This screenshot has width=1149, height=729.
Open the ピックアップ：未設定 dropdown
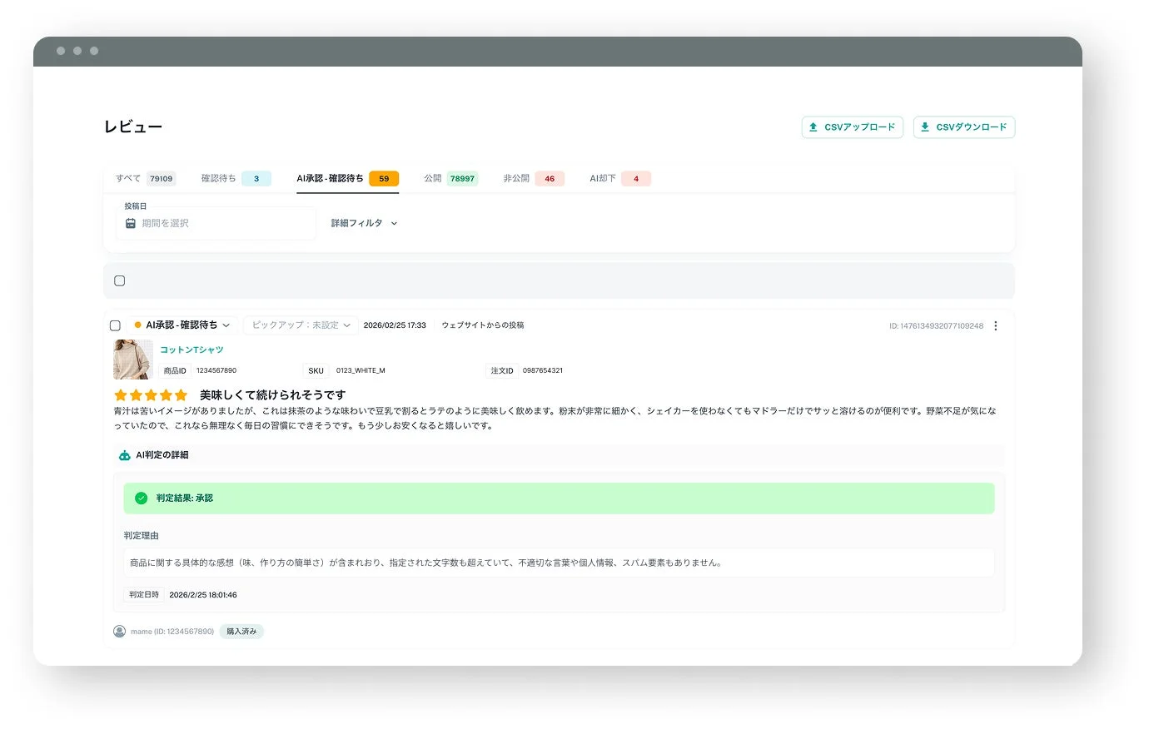tap(300, 325)
